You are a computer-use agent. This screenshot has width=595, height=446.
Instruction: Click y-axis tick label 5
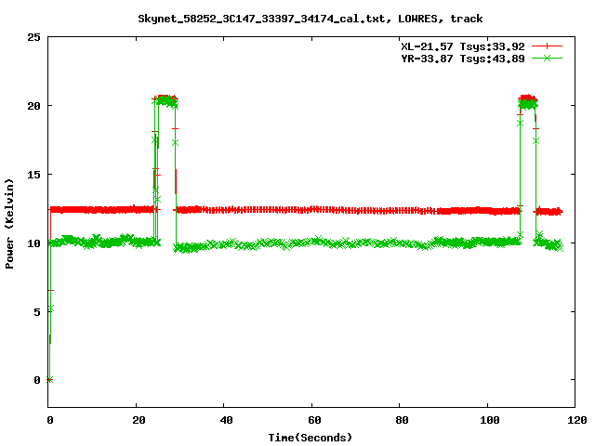[x=37, y=312]
